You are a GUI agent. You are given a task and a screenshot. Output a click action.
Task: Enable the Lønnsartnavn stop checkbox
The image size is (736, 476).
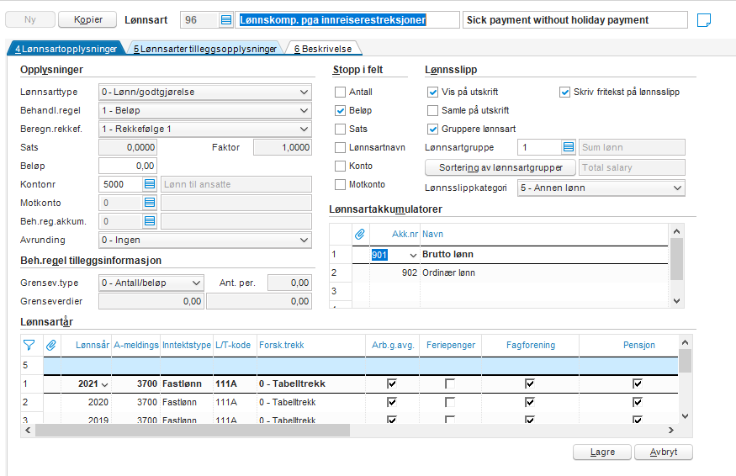tap(341, 147)
